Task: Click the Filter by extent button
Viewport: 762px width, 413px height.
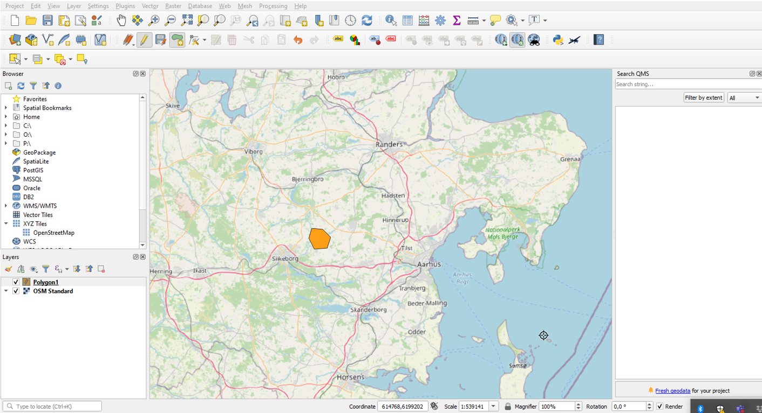Action: click(x=704, y=97)
